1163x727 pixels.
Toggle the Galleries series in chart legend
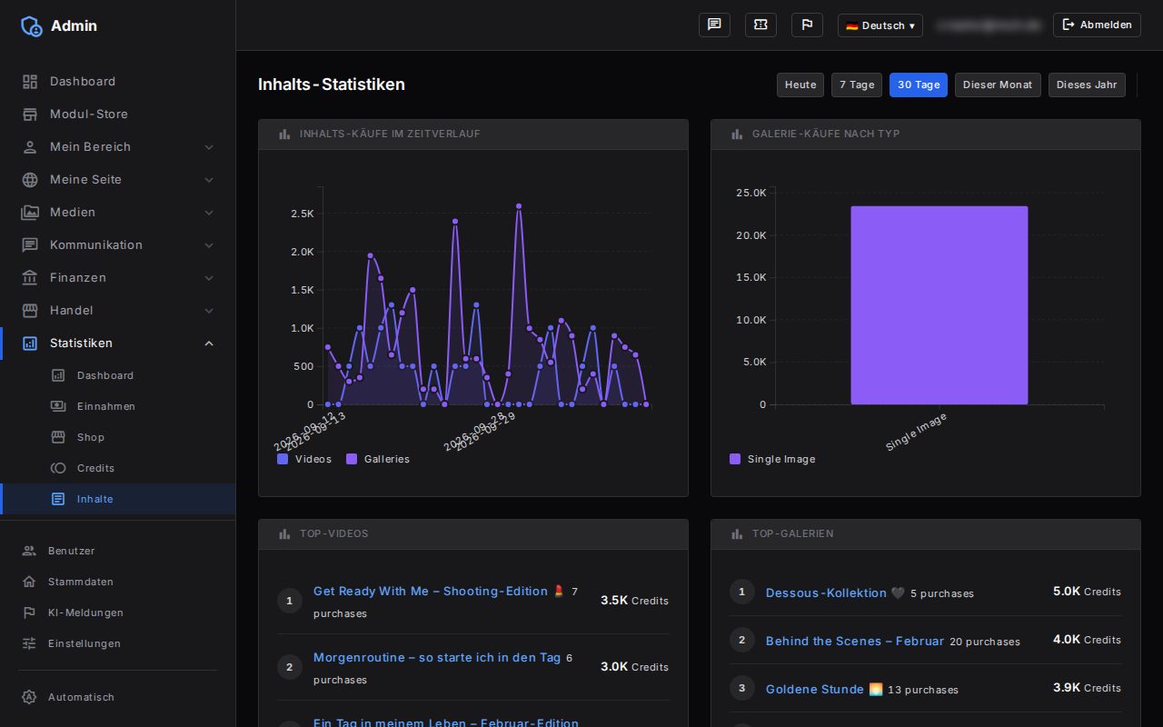click(378, 459)
